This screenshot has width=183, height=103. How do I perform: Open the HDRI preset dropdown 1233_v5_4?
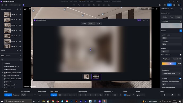(171, 21)
